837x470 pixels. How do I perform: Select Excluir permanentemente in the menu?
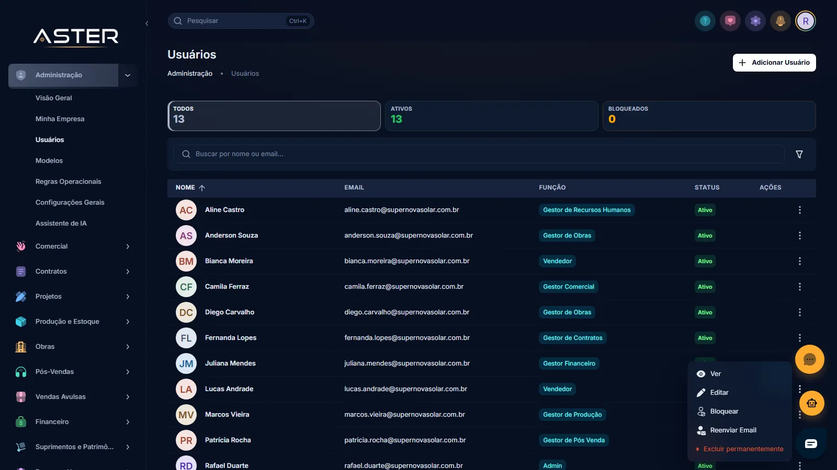(x=740, y=449)
